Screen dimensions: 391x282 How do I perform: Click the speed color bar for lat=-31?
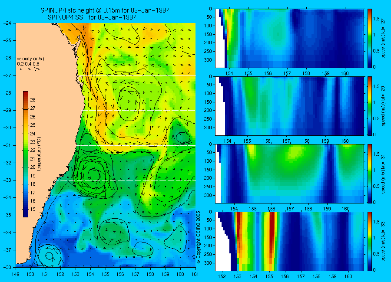point(369,174)
